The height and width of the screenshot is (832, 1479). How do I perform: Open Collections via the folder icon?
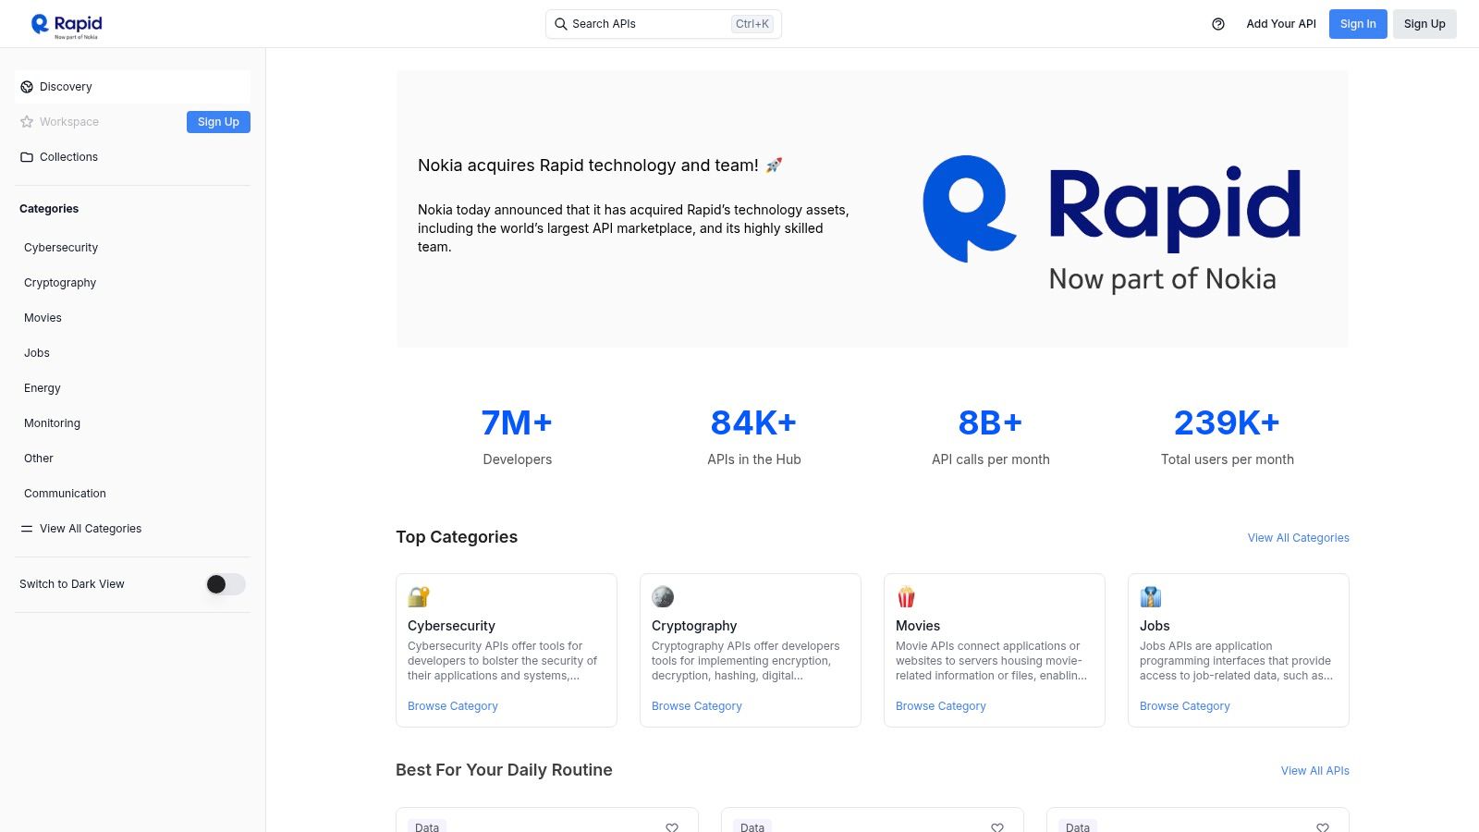(27, 156)
